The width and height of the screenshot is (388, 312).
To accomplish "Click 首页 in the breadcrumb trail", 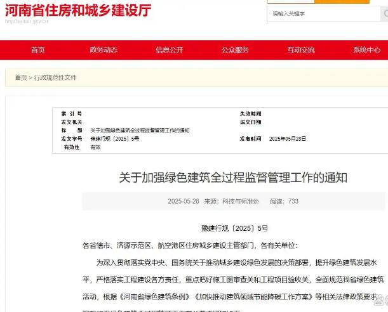I will point(21,77).
